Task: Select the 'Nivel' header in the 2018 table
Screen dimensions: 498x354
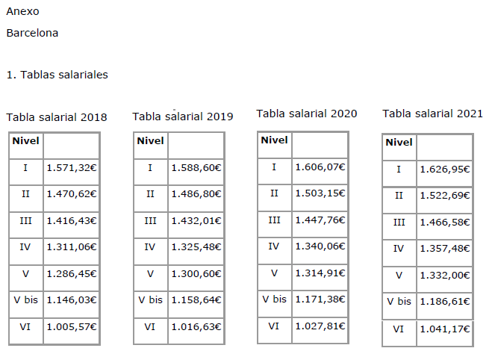Action: (26, 140)
